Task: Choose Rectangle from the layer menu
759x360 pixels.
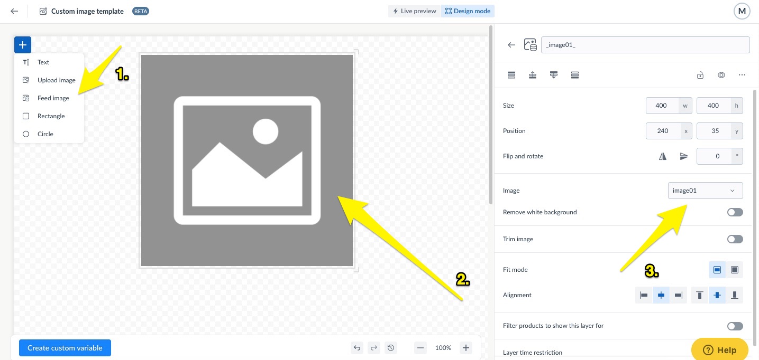Action: 51,116
